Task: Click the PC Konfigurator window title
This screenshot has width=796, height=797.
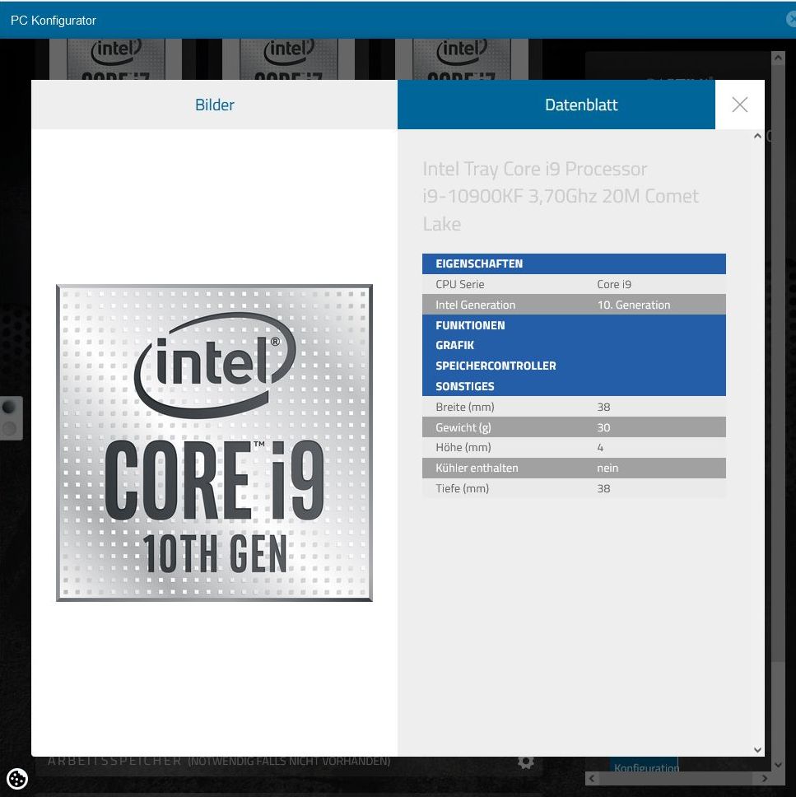Action: coord(54,21)
